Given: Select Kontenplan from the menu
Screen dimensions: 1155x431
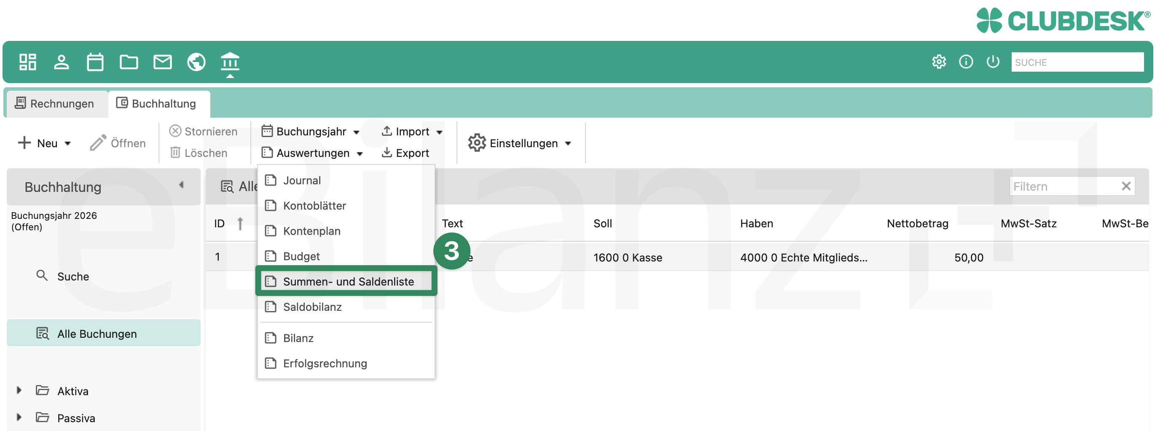Looking at the screenshot, I should [x=346, y=231].
